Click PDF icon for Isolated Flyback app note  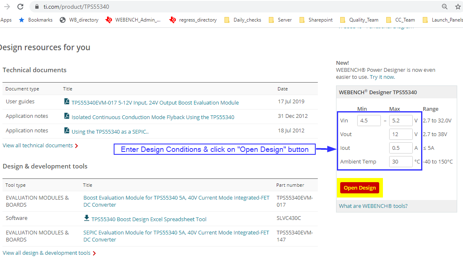pyautogui.click(x=67, y=116)
